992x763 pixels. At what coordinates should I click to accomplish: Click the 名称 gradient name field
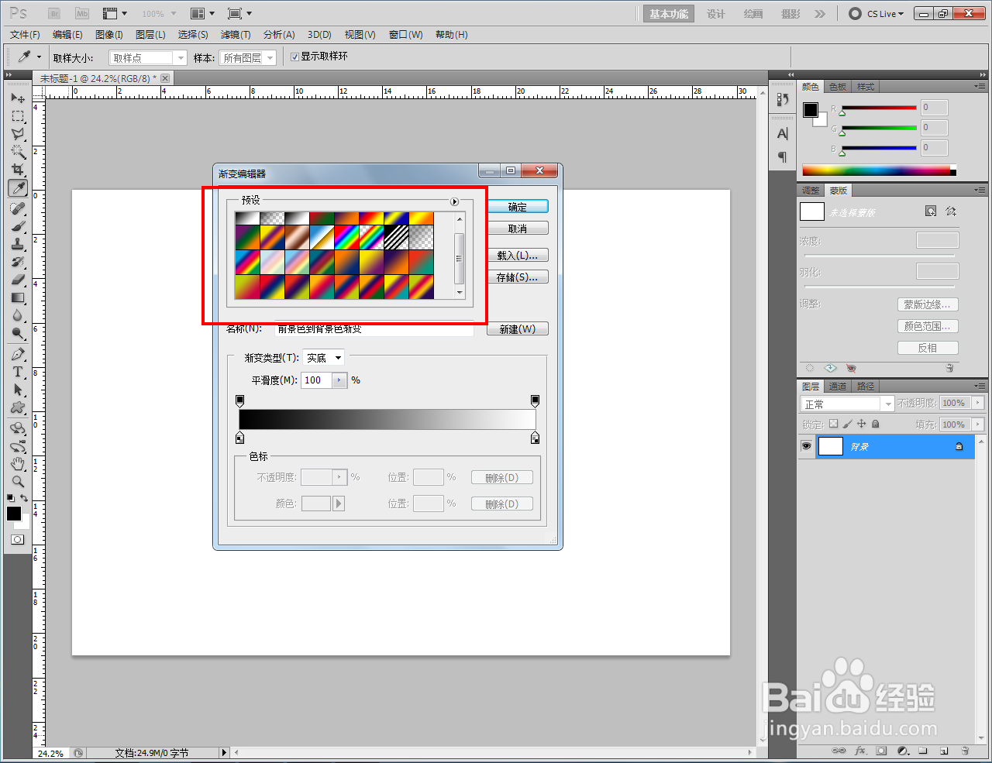pyautogui.click(x=374, y=329)
